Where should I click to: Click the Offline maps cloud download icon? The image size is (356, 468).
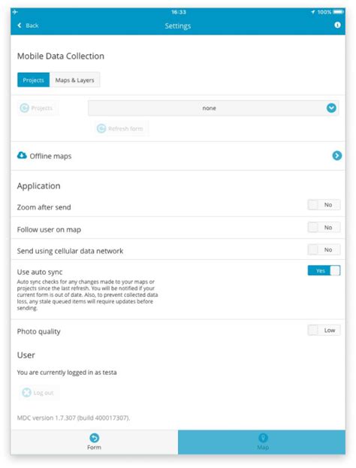(x=22, y=155)
